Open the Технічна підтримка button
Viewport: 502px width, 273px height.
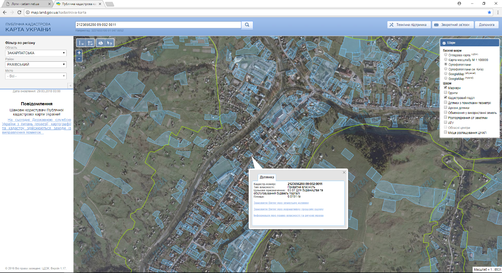409,25
